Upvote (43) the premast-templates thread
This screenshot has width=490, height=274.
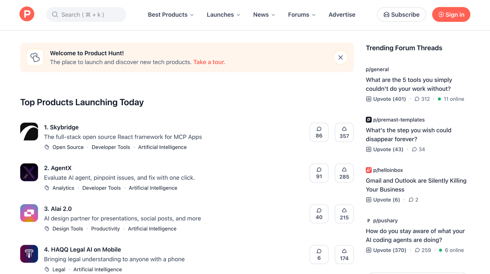384,149
